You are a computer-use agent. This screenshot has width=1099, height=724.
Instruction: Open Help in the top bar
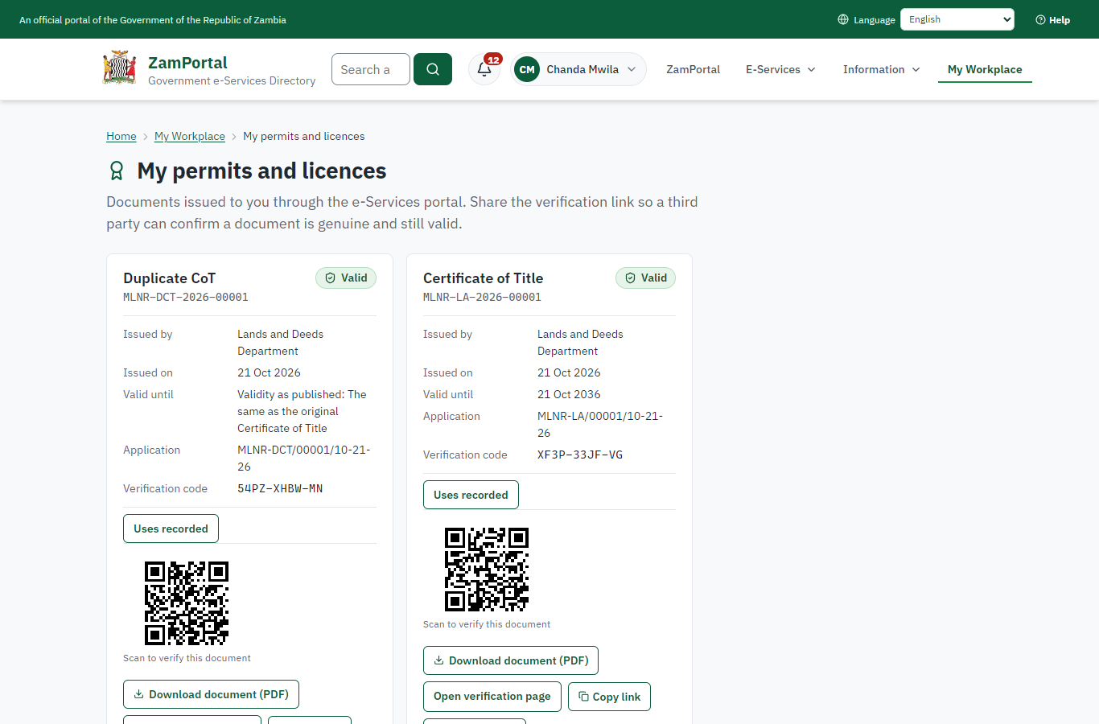point(1052,19)
